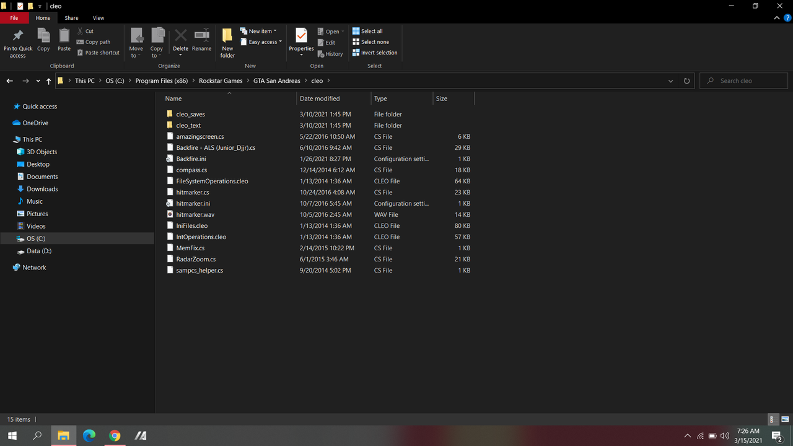
Task: Switch to the Share tab
Action: [71, 18]
